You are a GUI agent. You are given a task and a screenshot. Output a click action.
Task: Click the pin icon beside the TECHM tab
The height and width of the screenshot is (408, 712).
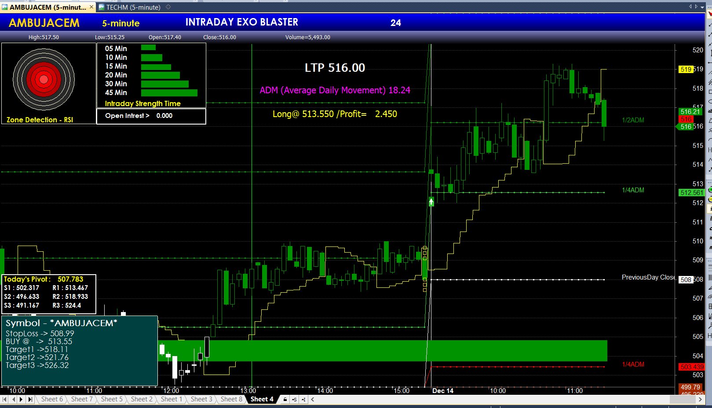(168, 7)
